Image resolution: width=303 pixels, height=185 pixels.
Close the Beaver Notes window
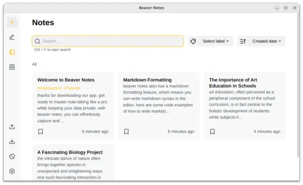point(295,8)
